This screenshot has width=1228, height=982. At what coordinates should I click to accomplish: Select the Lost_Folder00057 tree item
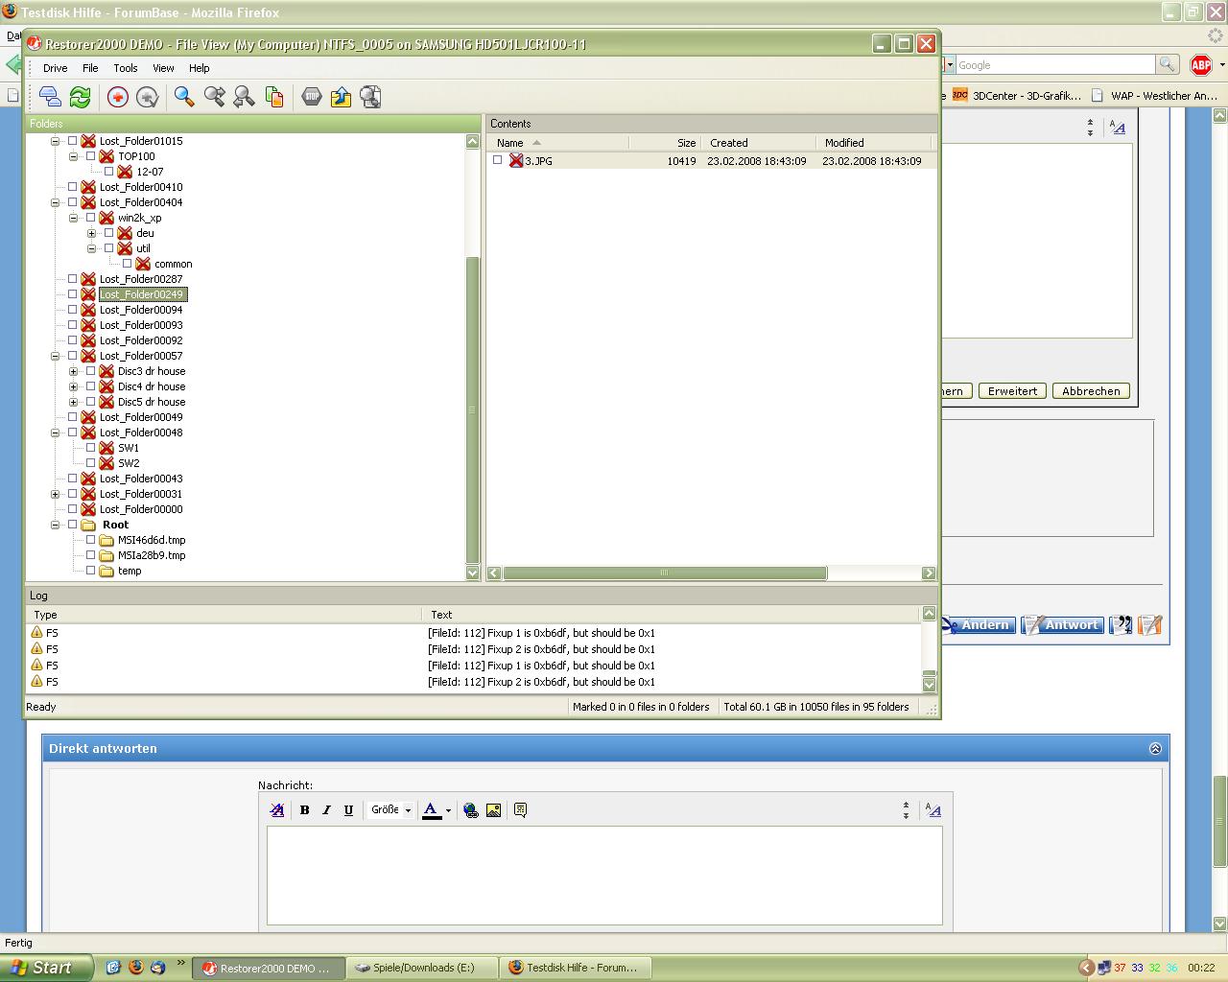(141, 356)
